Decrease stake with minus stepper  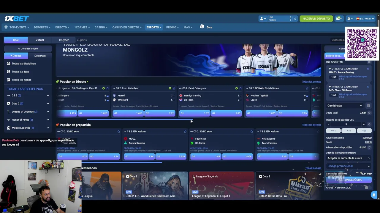pyautogui.click(x=328, y=124)
